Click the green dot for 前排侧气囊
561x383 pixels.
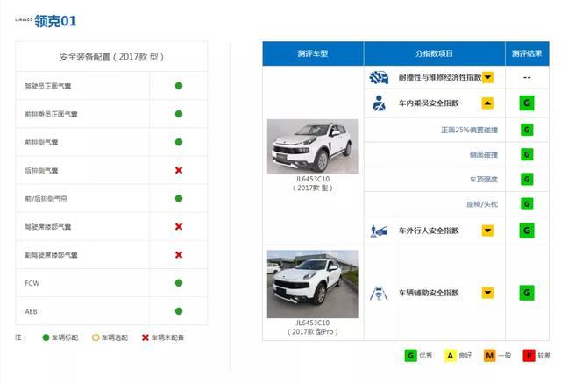[x=179, y=142]
